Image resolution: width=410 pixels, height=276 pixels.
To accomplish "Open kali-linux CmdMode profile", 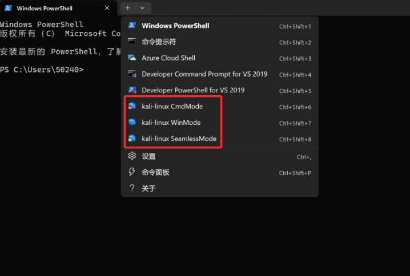I will [220, 107].
